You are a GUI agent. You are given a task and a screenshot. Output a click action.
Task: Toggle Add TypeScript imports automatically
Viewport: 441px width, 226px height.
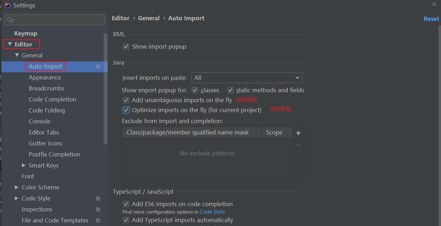126,220
